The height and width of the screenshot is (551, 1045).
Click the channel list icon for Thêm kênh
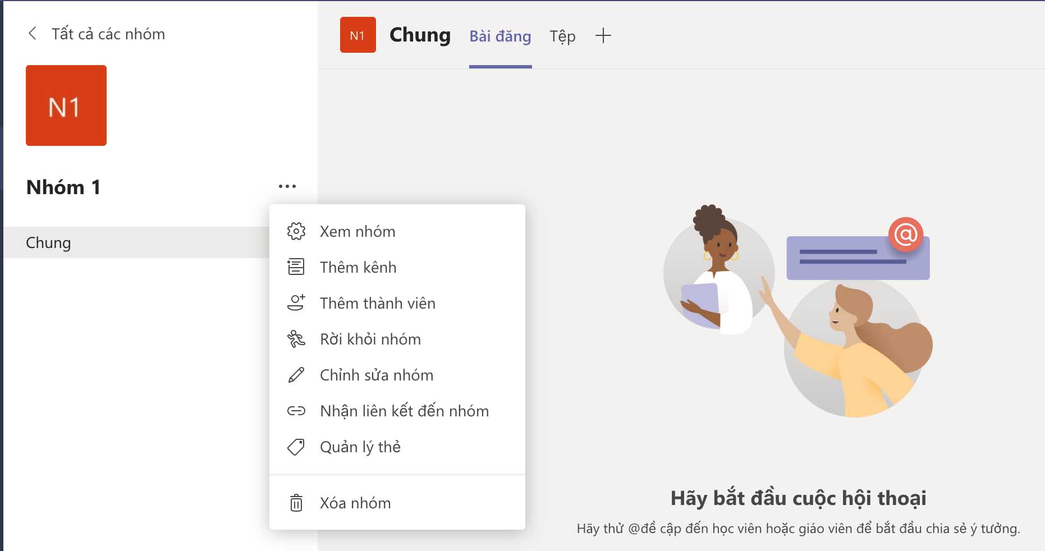pyautogui.click(x=296, y=267)
